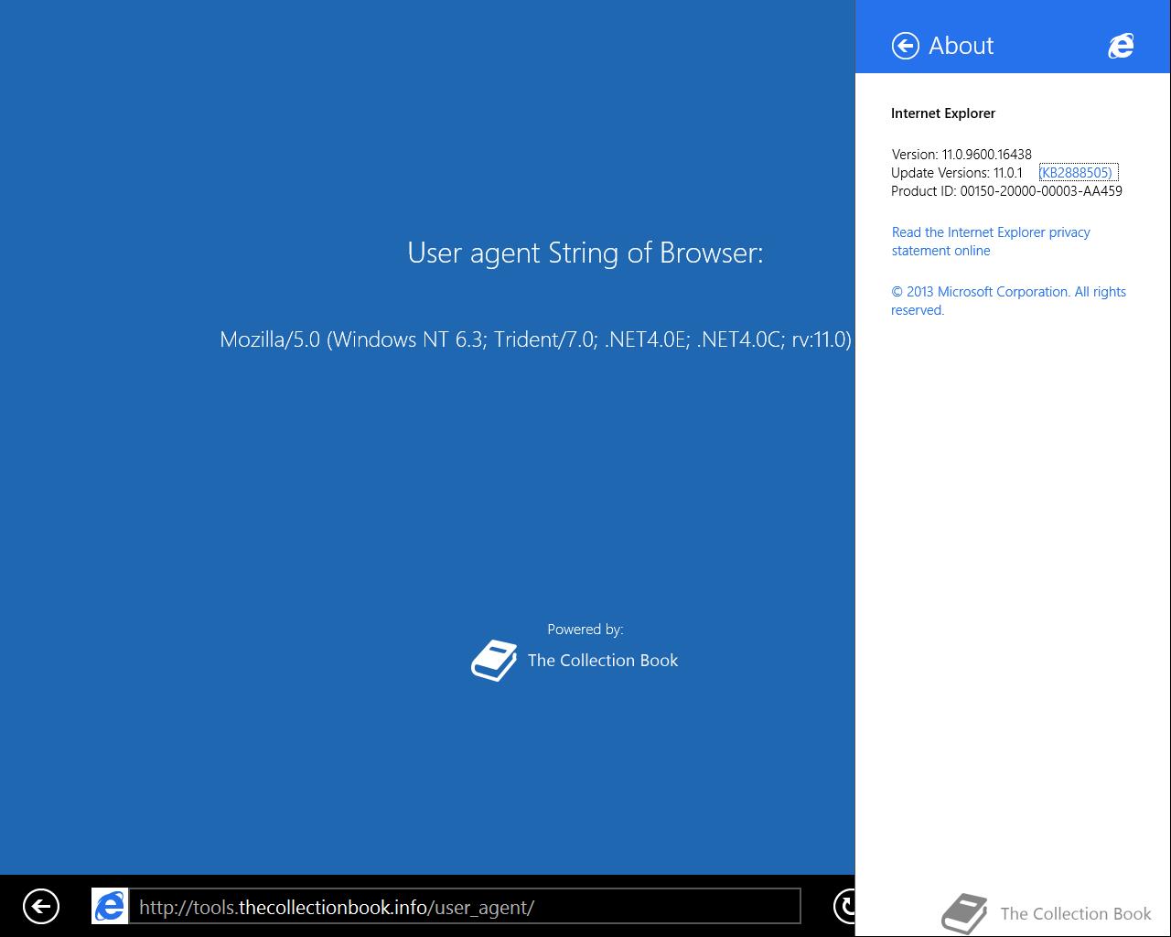Click the site favicon beside the address bar
The width and height of the screenshot is (1171, 937).
[x=110, y=906]
